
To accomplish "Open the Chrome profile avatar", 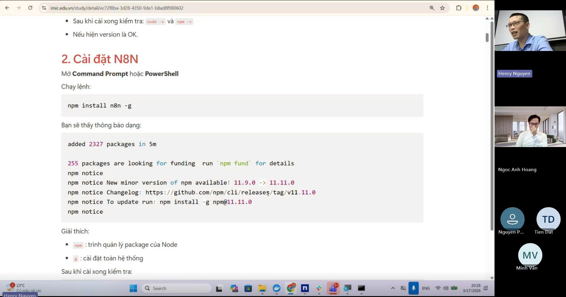I will click(476, 8).
